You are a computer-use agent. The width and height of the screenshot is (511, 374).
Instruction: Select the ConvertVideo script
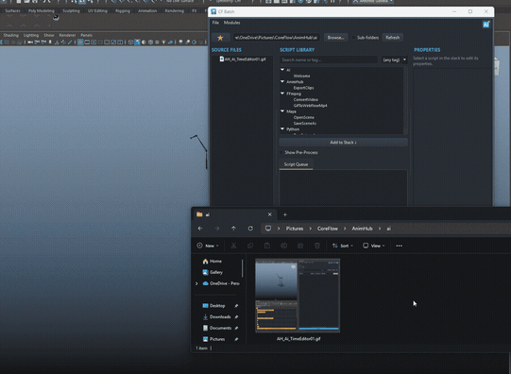tap(306, 100)
